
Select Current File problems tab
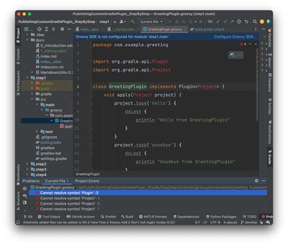57,181
